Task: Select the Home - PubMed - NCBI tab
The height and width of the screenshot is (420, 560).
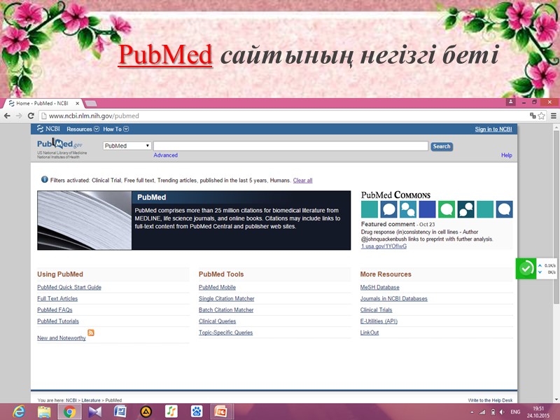Action: [42, 103]
